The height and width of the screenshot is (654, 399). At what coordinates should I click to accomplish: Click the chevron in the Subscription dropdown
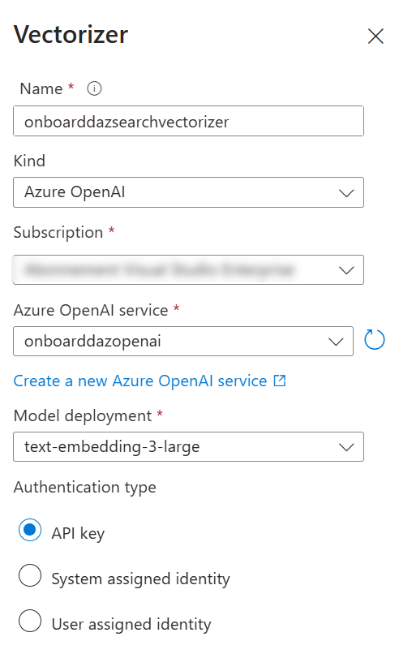[346, 271]
